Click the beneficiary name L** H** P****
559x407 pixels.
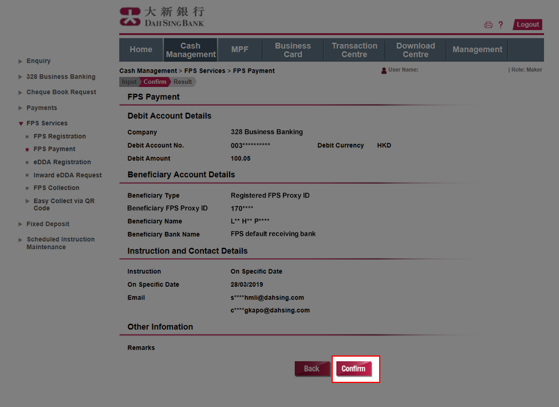click(250, 222)
